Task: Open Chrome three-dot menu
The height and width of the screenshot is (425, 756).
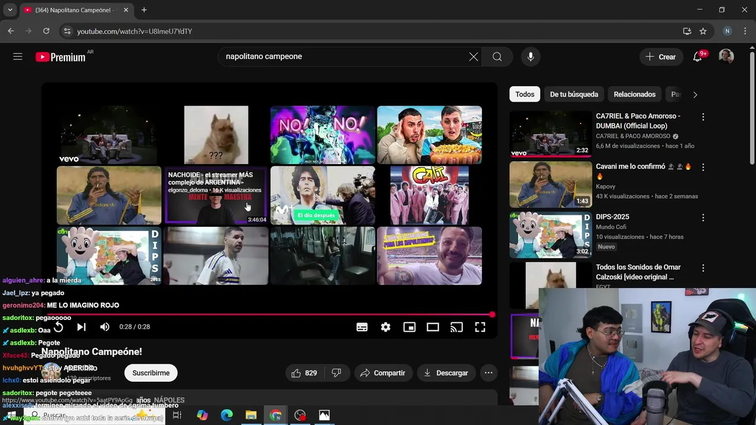Action: (x=745, y=31)
